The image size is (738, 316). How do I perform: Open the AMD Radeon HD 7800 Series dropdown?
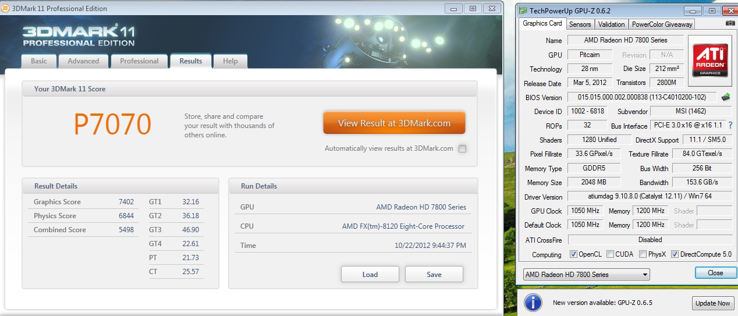586,274
